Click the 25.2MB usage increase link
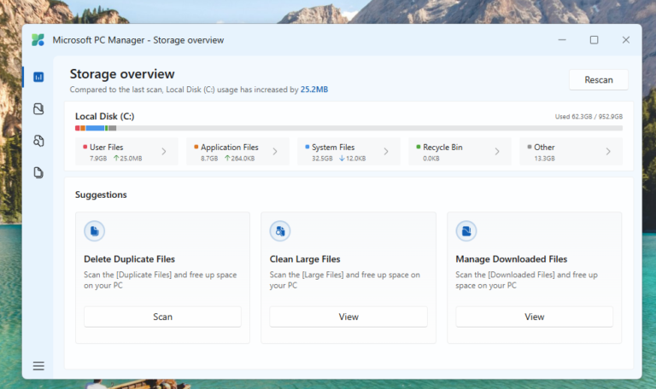Viewport: 656px width, 389px height. [314, 90]
